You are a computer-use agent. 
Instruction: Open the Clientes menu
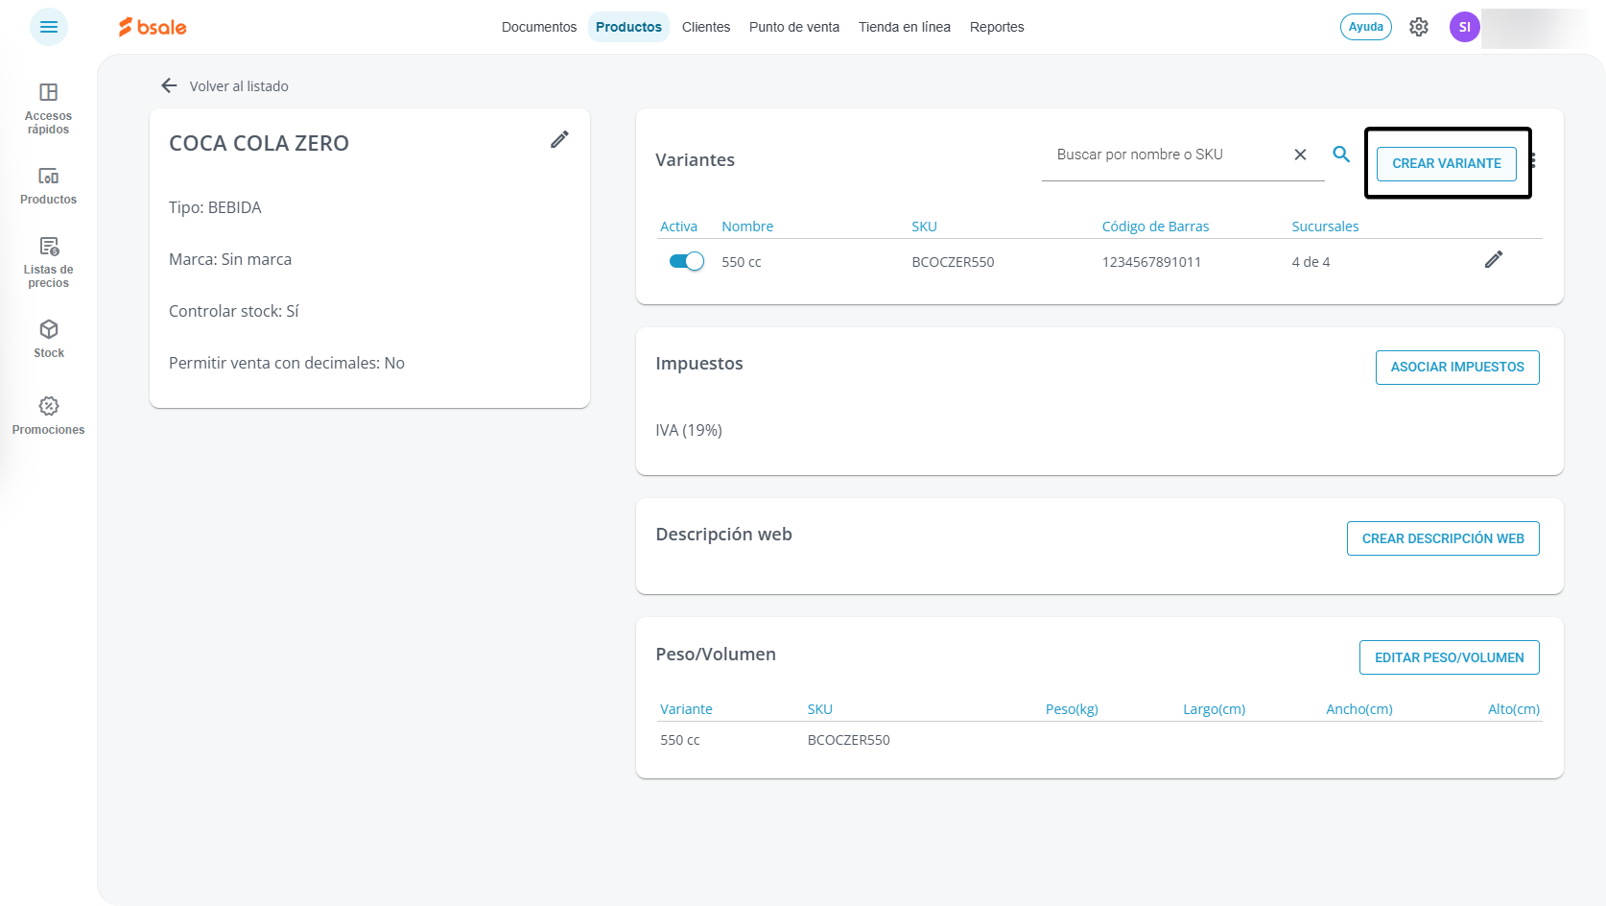click(706, 27)
